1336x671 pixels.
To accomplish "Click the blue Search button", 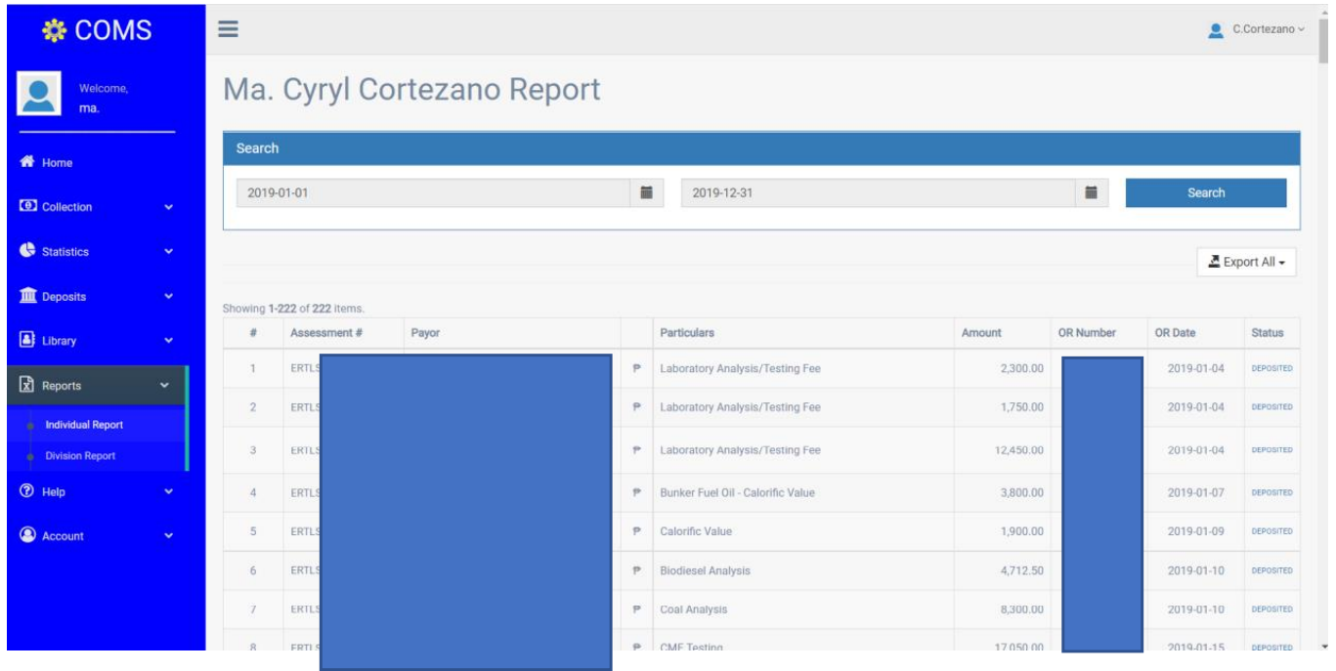I will coord(1206,193).
